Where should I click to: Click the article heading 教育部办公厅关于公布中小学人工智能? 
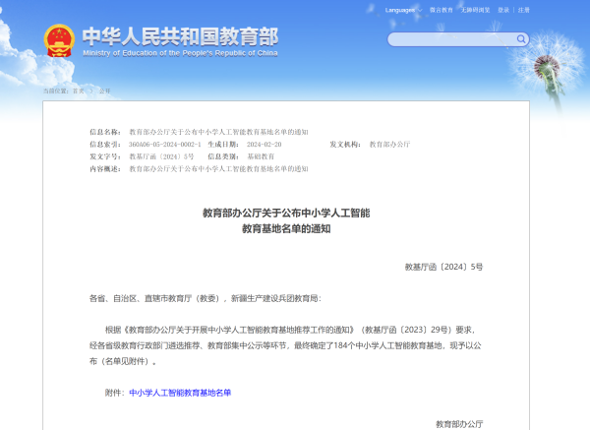click(286, 214)
